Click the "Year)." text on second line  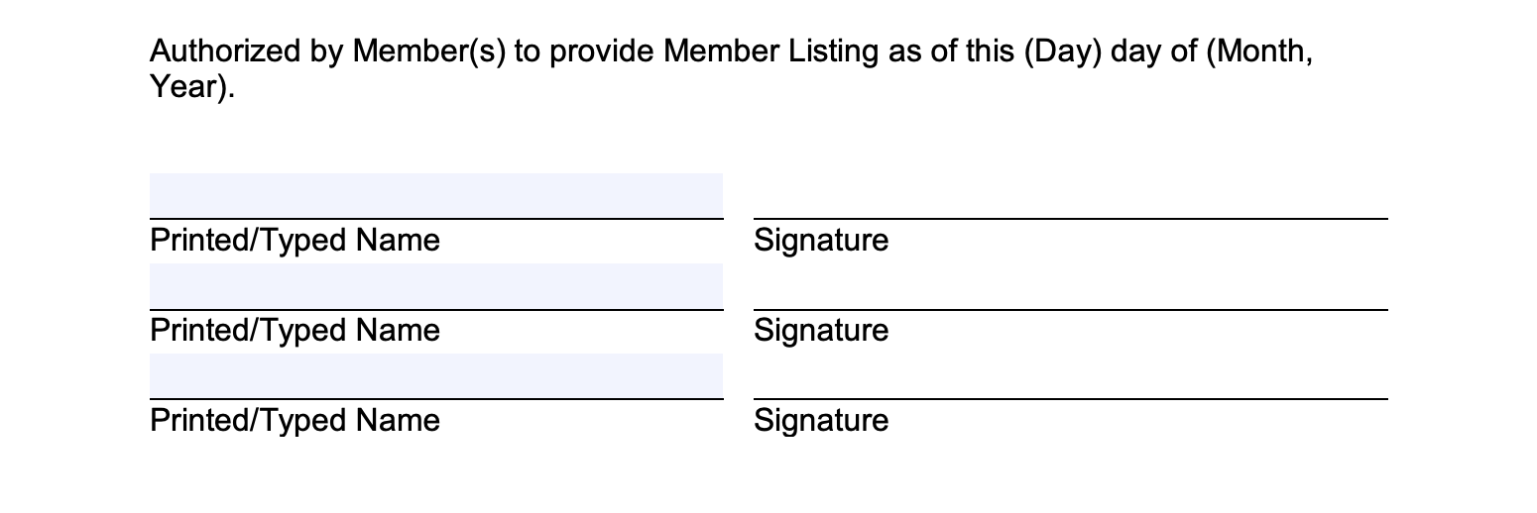(193, 87)
